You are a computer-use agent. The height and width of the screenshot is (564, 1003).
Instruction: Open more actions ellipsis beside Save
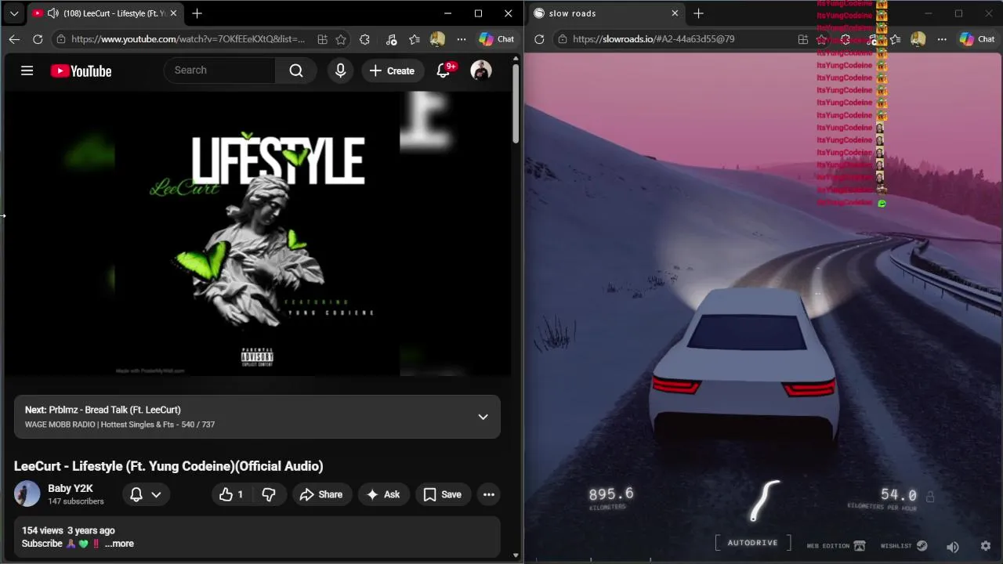pos(489,494)
